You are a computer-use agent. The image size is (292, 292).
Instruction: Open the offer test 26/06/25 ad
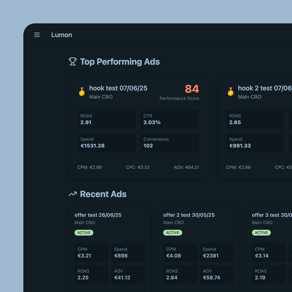(98, 215)
